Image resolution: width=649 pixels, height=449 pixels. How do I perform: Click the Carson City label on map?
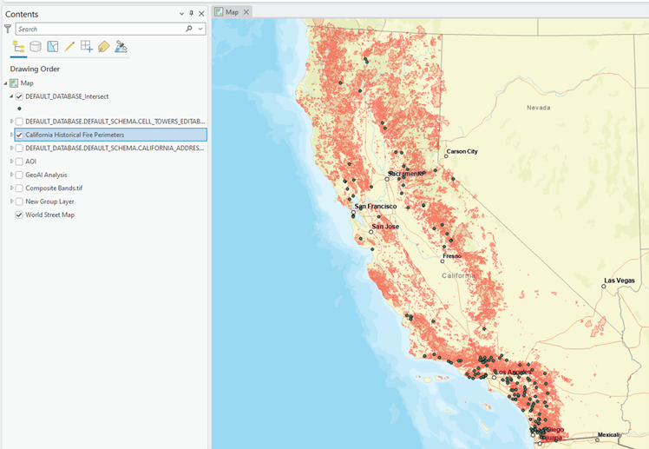[462, 152]
